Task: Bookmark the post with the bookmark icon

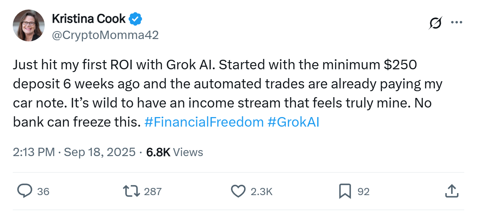Action: coord(344,191)
